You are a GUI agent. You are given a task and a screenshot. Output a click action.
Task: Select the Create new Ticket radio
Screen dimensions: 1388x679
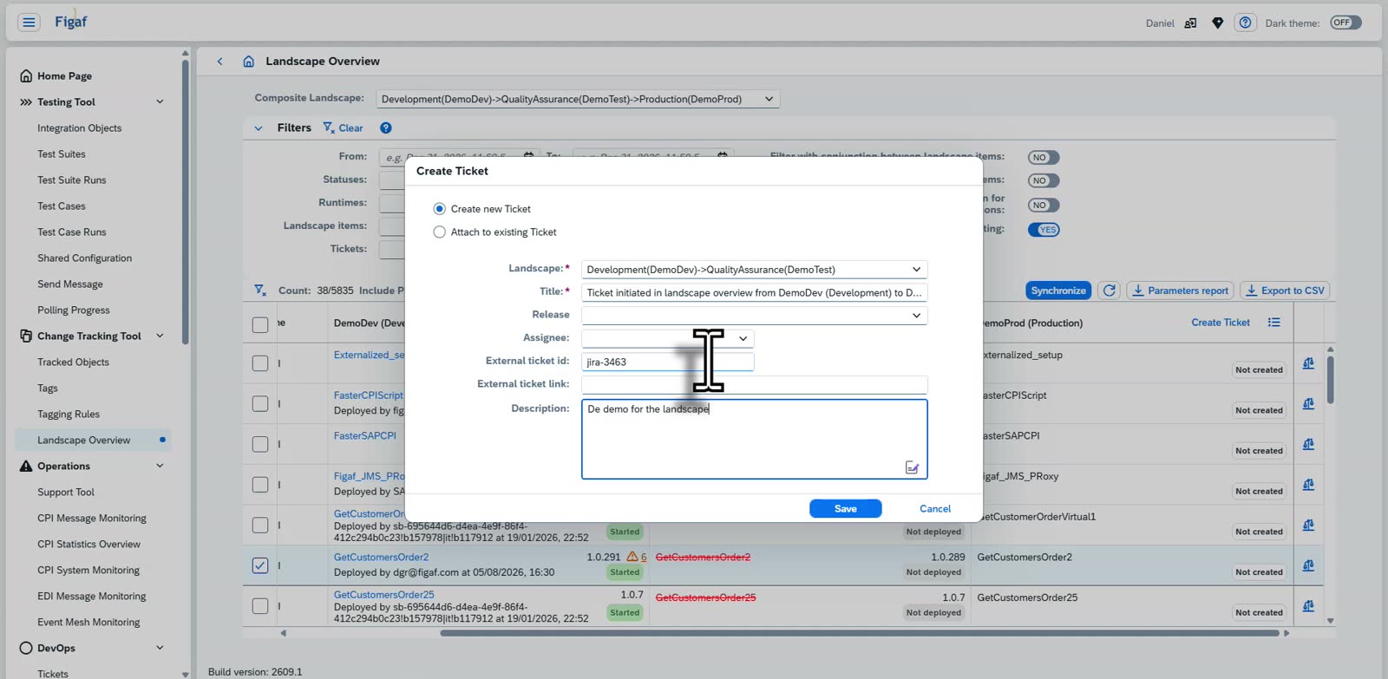(440, 209)
